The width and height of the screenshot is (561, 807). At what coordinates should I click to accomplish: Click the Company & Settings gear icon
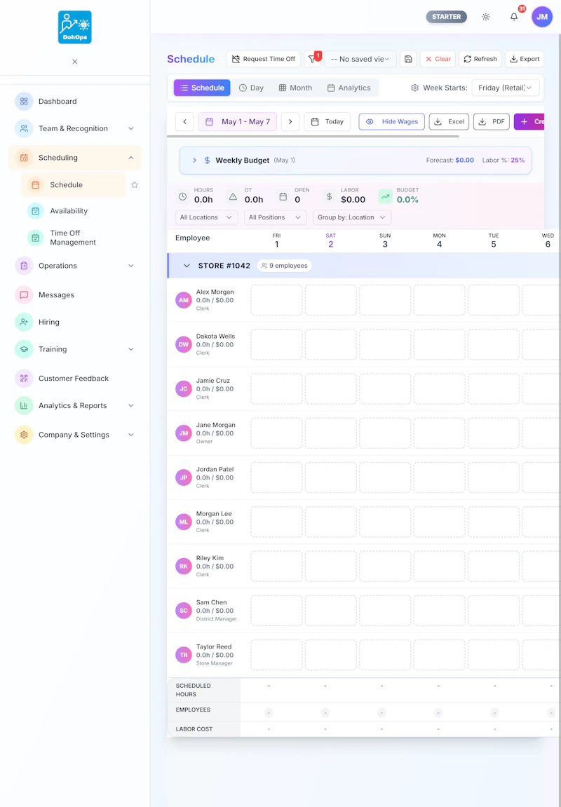coord(24,435)
